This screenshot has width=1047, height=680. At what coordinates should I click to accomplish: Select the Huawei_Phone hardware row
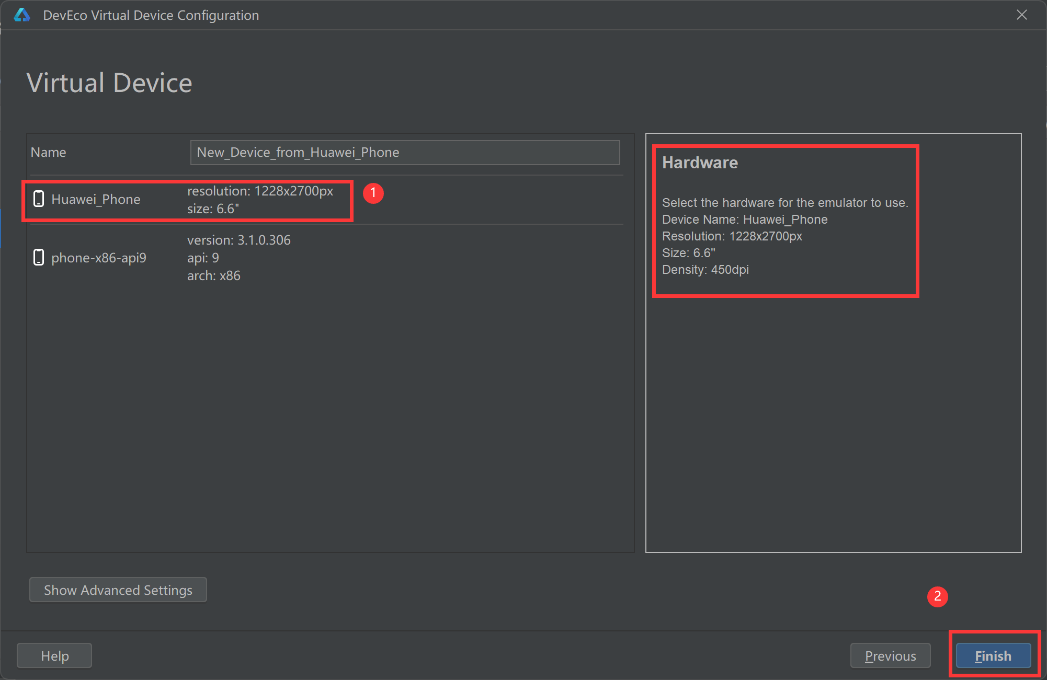click(96, 199)
